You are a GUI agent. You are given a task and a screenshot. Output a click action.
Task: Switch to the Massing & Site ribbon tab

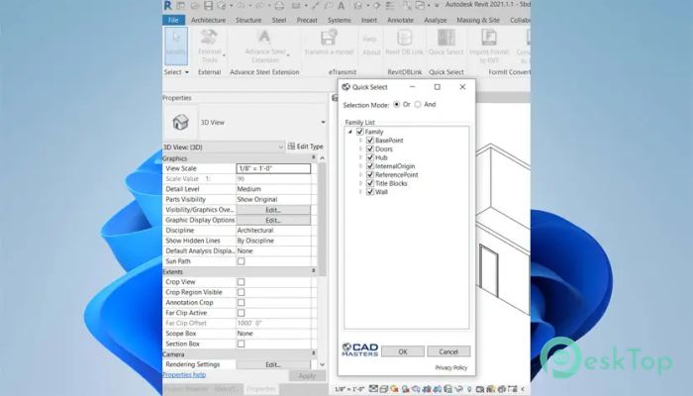coord(478,20)
